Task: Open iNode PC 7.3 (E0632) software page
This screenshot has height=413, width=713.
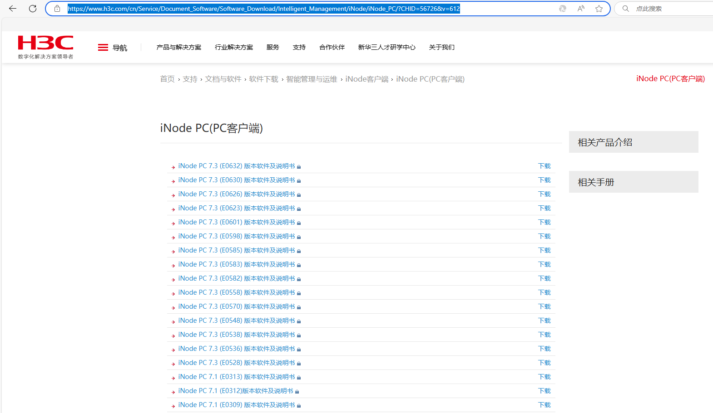Action: [237, 166]
